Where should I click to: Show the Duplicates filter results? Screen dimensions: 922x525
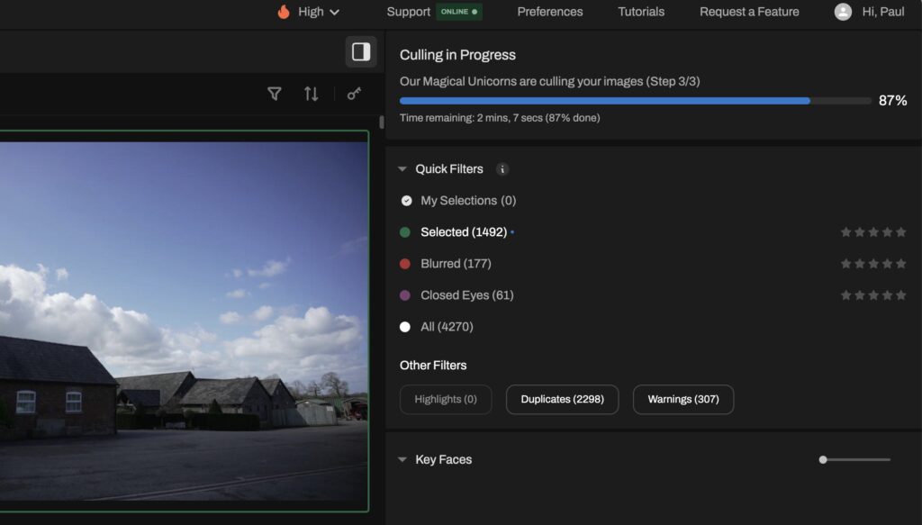(x=562, y=399)
